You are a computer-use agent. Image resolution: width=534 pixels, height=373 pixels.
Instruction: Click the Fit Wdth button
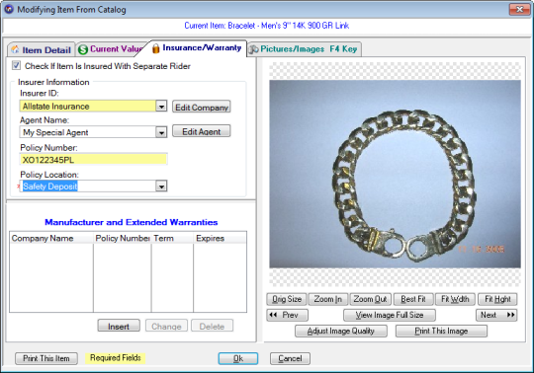click(455, 299)
